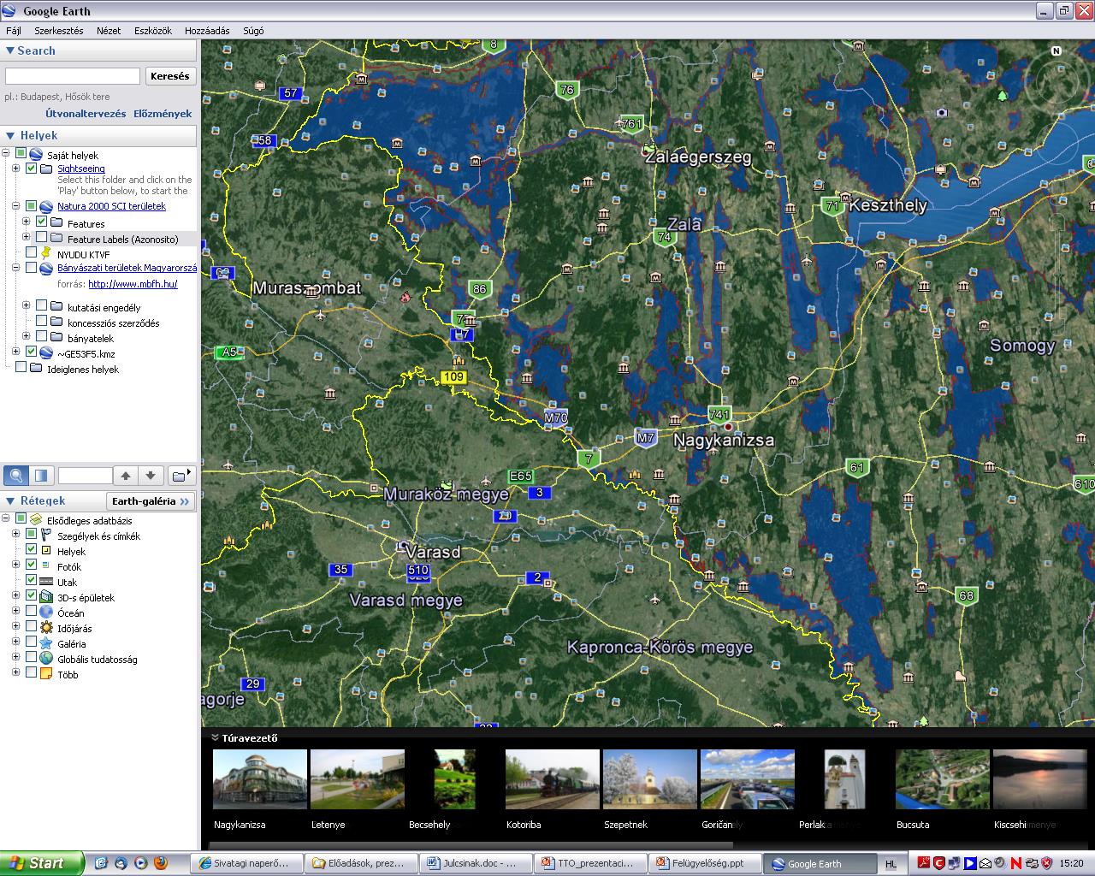
Task: Move selected place up with the up arrow
Action: tap(126, 476)
